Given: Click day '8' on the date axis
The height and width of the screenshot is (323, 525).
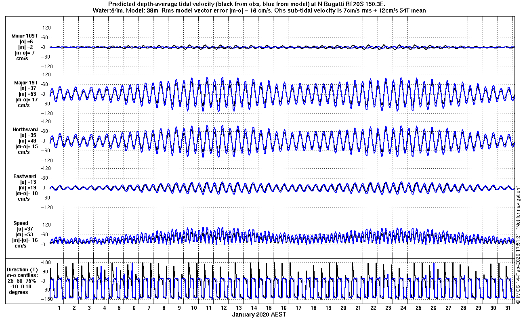Looking at the screenshot, I should click(x=164, y=308).
